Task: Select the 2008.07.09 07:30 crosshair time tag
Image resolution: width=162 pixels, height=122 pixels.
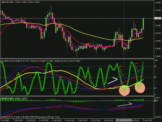Action: tap(124, 120)
